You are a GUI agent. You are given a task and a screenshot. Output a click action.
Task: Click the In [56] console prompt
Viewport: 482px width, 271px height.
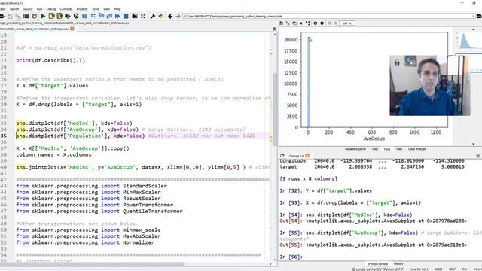click(x=291, y=257)
